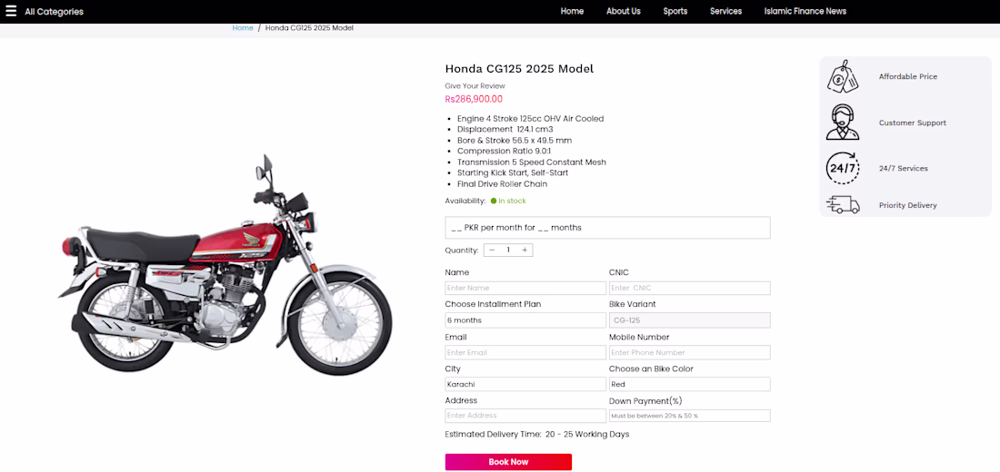The image size is (1000, 472).
Task: Click the Customer Support headset icon
Action: 842,123
